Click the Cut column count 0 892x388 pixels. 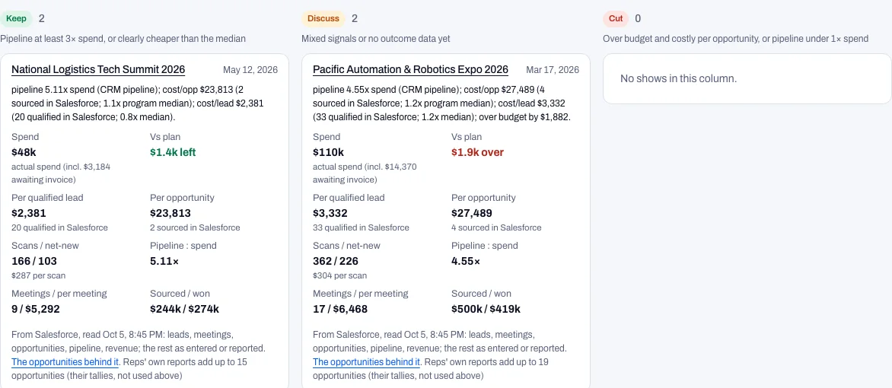coord(638,18)
